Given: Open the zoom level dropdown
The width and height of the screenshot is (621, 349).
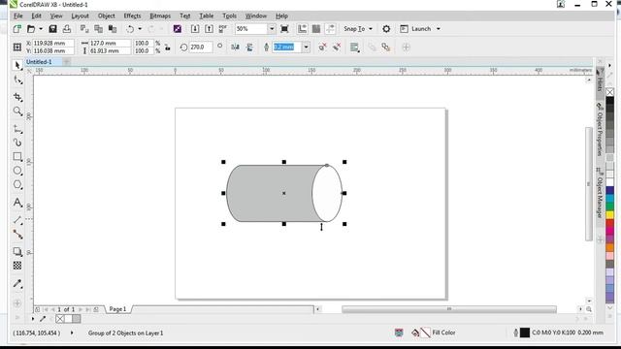Looking at the screenshot, I should click(272, 29).
